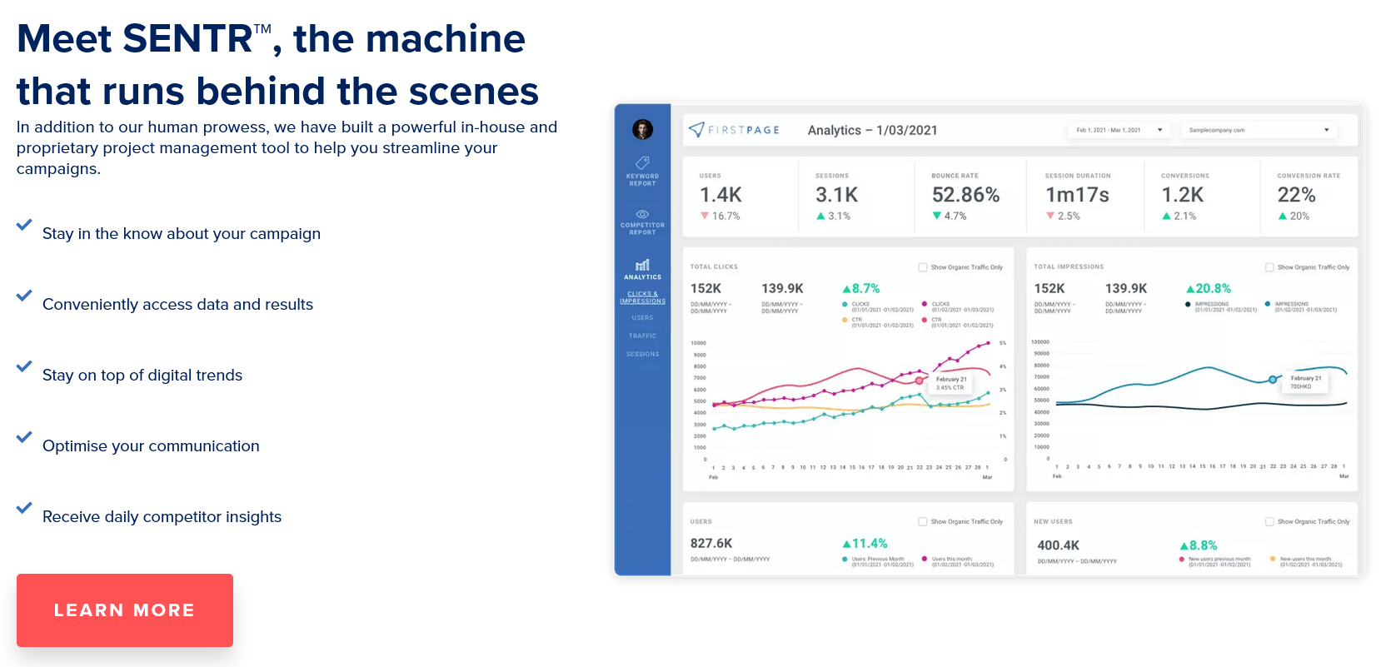Click the user profile avatar in sidebar
Screen dimensions: 1381x667
click(642, 129)
